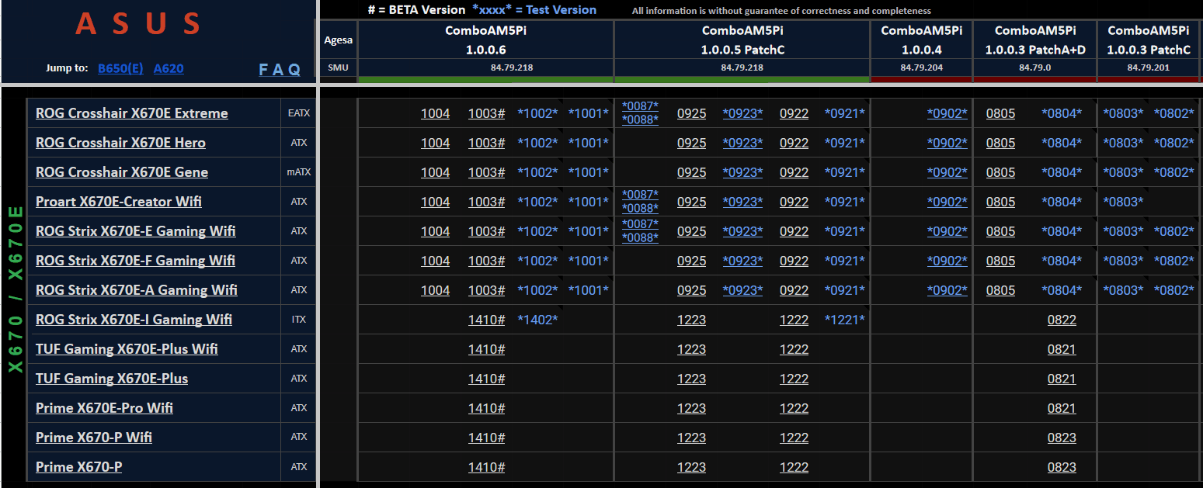Viewport: 1203px width, 488px height.
Task: Click the ASUS brand heading
Action: [x=138, y=25]
